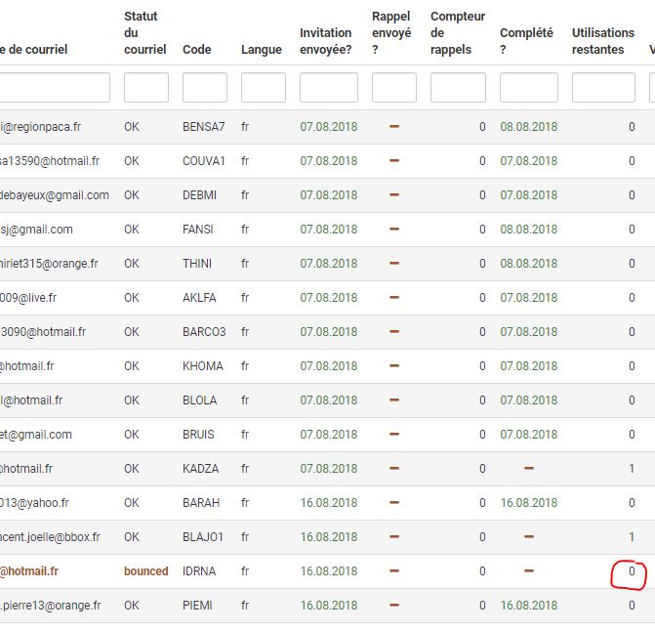This screenshot has height=631, width=655.
Task: Focus the Code column filter field
Action: click(x=205, y=88)
